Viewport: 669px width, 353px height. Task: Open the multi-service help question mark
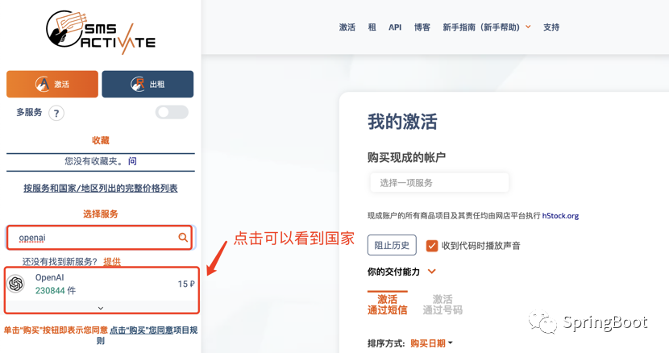click(56, 114)
